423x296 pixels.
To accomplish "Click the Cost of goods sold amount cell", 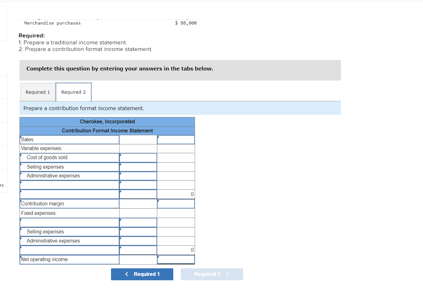I will tap(138, 157).
